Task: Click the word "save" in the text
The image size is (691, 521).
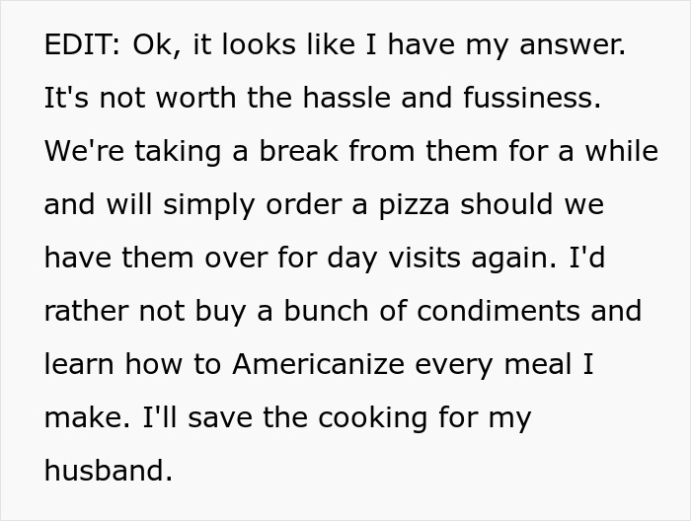Action: point(220,417)
